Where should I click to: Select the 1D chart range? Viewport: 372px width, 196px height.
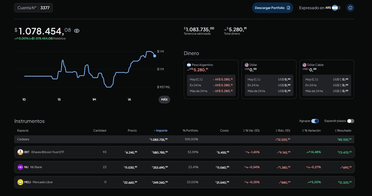pos(24,100)
